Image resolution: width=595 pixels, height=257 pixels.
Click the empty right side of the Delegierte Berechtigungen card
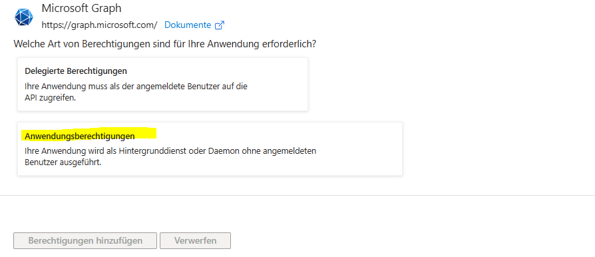point(279,85)
